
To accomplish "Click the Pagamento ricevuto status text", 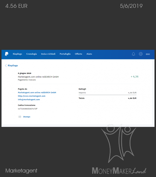I will [x=27, y=80].
